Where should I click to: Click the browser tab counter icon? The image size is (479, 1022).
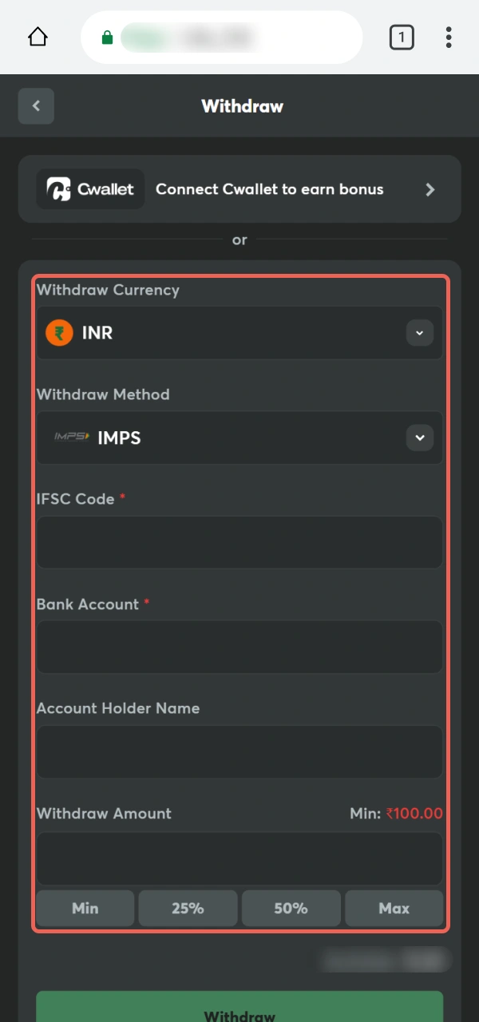coord(402,37)
